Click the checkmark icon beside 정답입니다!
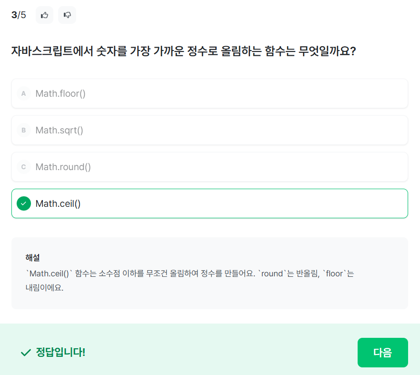The image size is (420, 375). 26,353
